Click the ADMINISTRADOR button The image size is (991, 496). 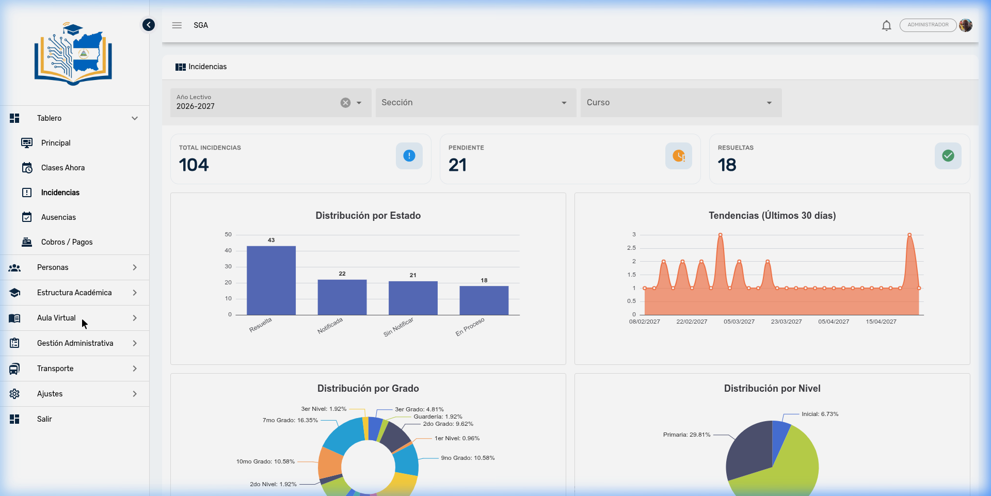[928, 25]
